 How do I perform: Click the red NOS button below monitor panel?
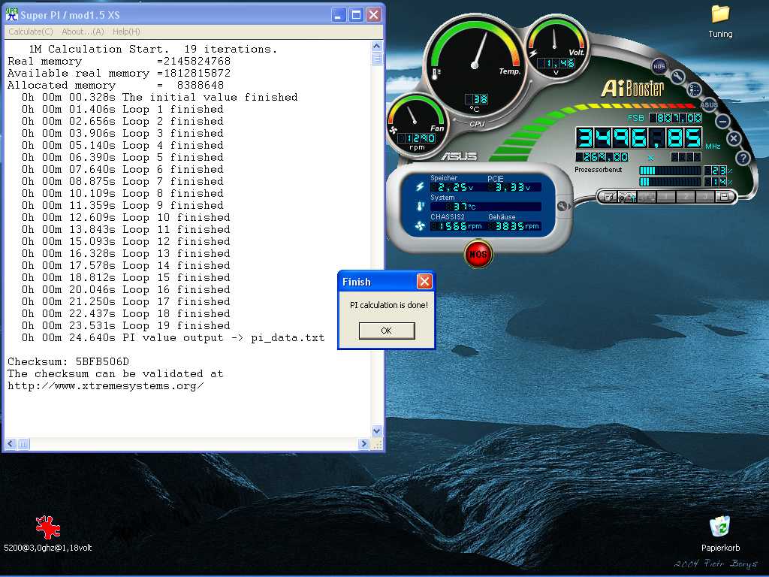tap(478, 254)
